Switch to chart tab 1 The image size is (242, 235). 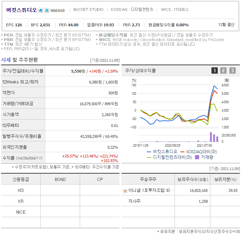[214, 70]
